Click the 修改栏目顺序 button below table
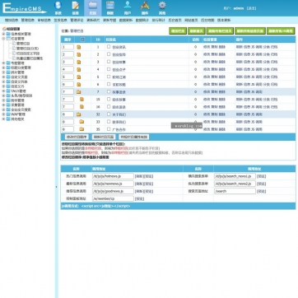 77,137
